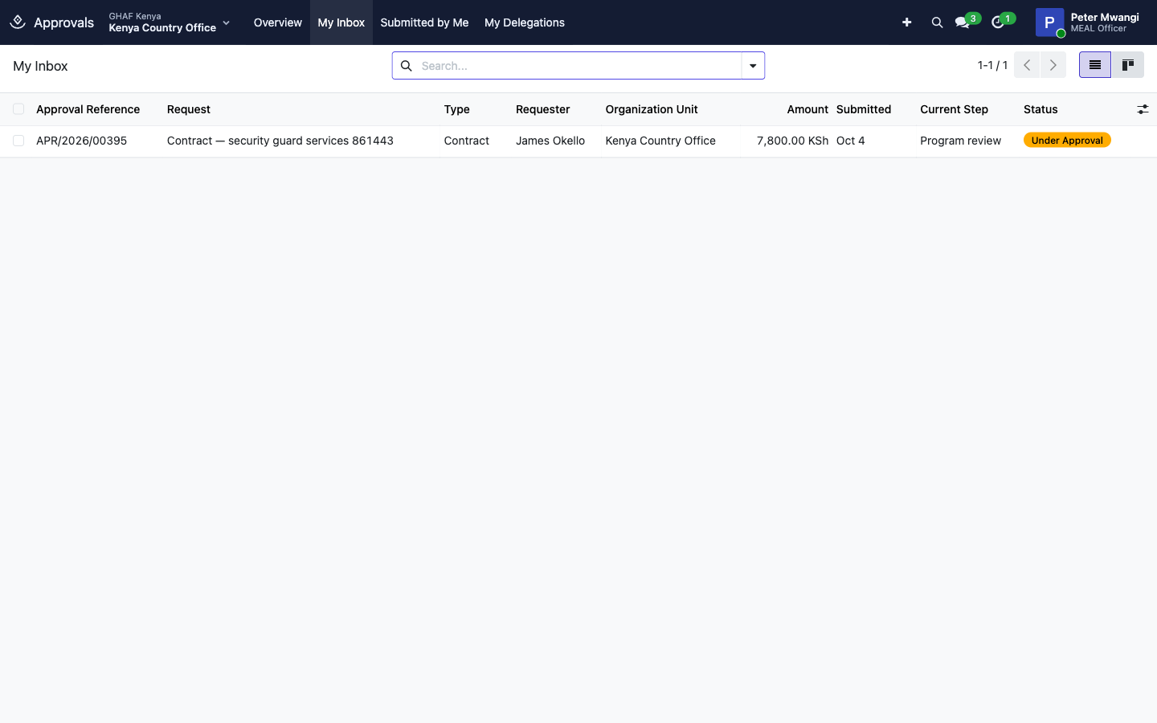1157x723 pixels.
Task: Sort by the Current Step column header
Action: tap(954, 109)
